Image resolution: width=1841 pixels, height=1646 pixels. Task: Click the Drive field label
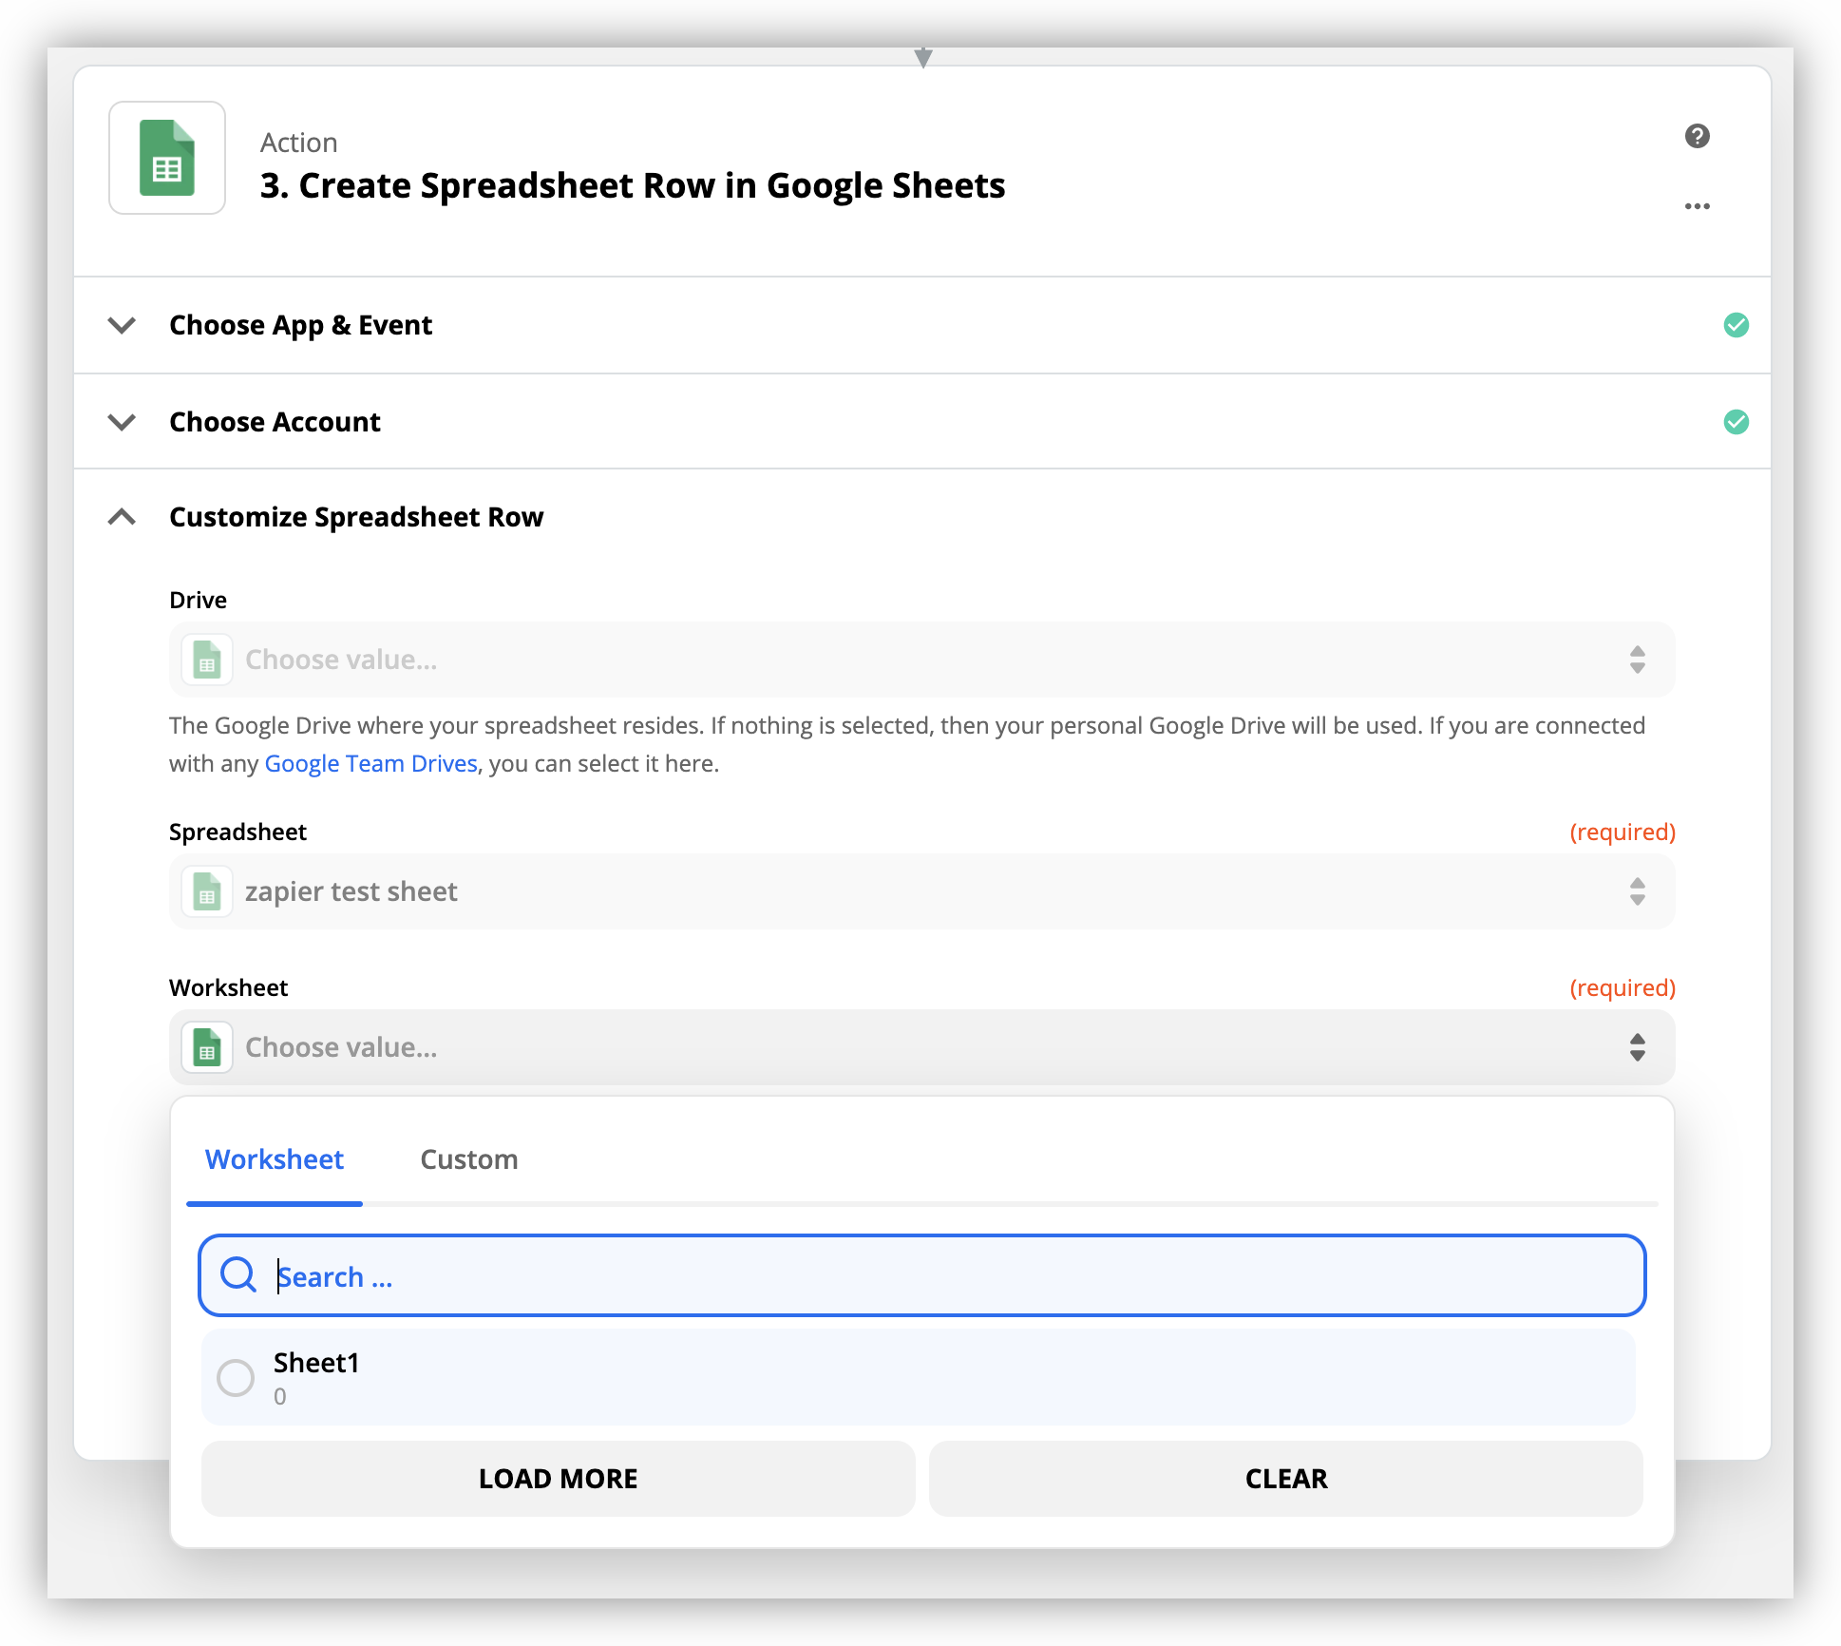point(198,600)
